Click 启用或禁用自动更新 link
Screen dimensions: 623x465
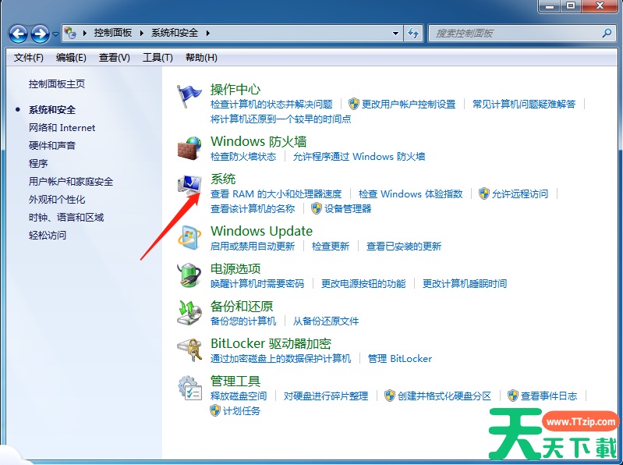253,247
